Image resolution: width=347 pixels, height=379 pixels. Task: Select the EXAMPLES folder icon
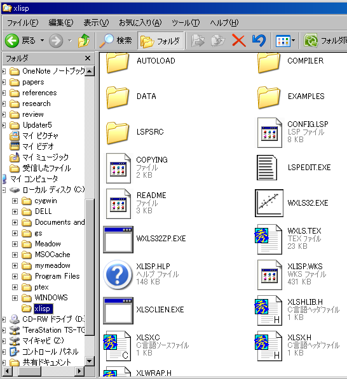tap(269, 97)
